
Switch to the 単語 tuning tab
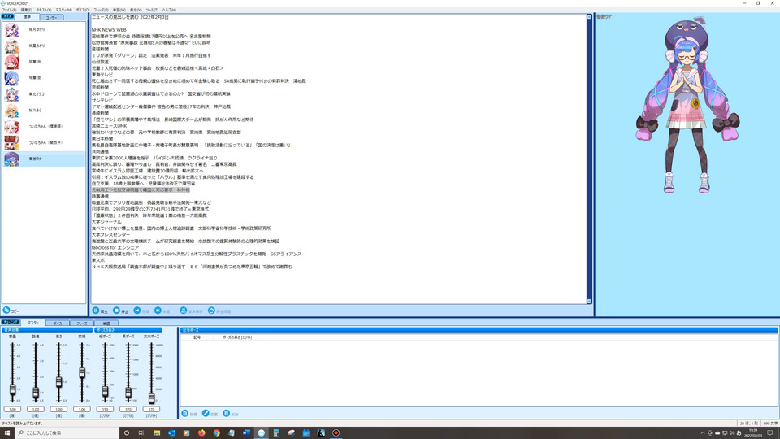[106, 323]
